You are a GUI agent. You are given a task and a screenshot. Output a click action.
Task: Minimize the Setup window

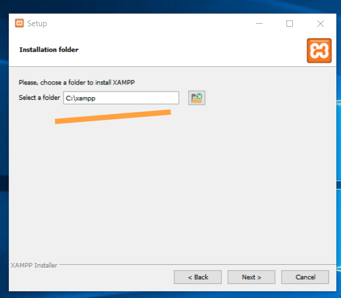coord(259,23)
